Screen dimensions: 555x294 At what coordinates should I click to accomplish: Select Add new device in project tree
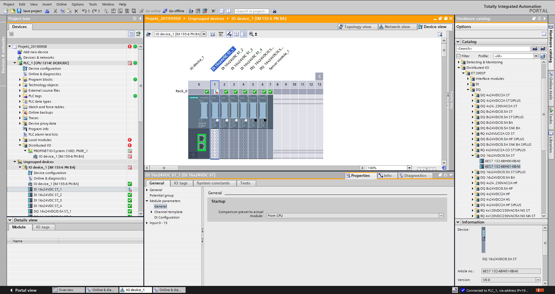(x=36, y=52)
